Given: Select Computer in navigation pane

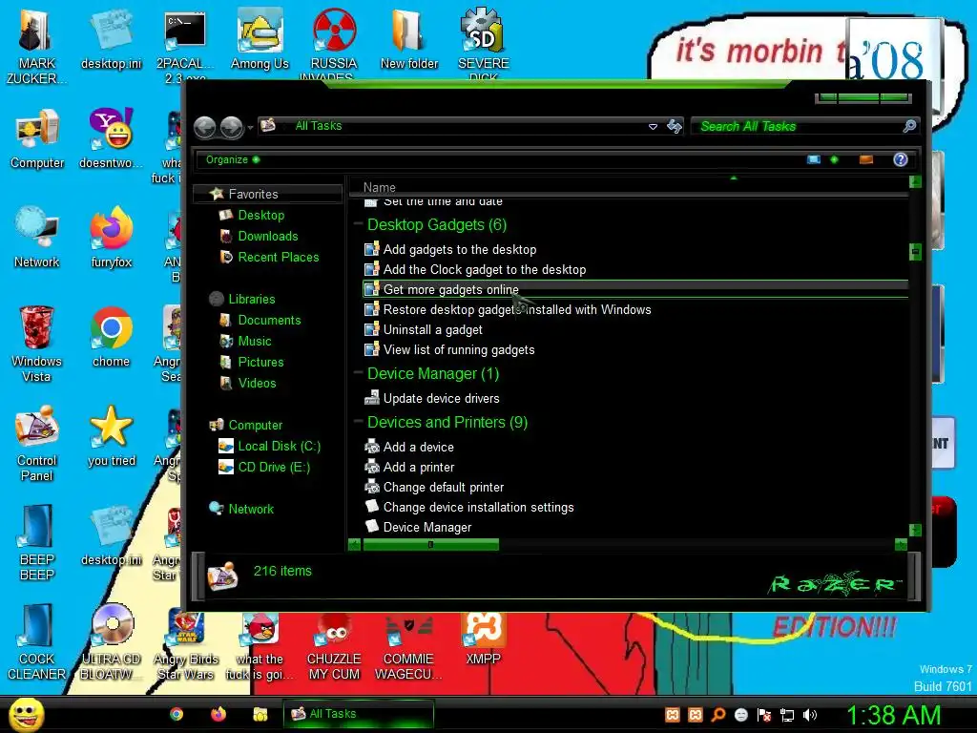Looking at the screenshot, I should tap(255, 425).
